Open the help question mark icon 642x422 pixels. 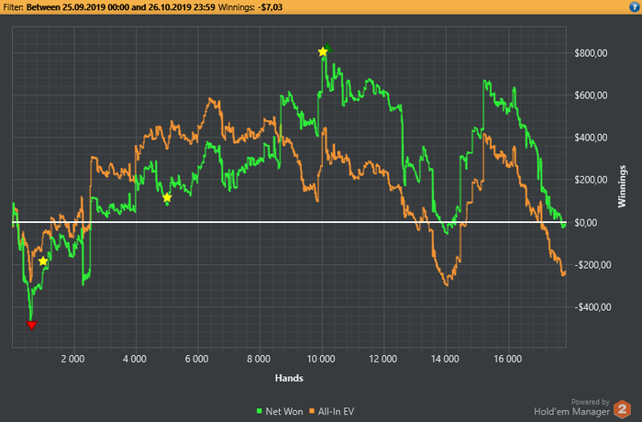[x=635, y=7]
